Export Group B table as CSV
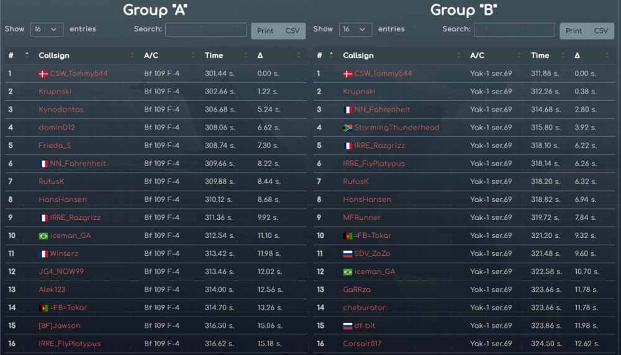Image resolution: width=621 pixels, height=355 pixels. click(x=601, y=31)
